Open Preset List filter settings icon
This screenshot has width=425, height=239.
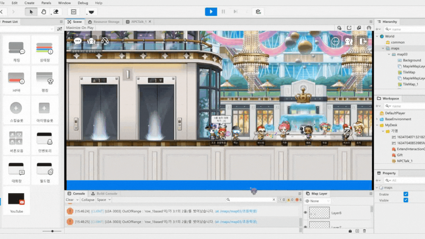pyautogui.click(x=60, y=29)
